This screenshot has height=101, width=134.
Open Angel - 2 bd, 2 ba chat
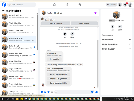point(18,17)
